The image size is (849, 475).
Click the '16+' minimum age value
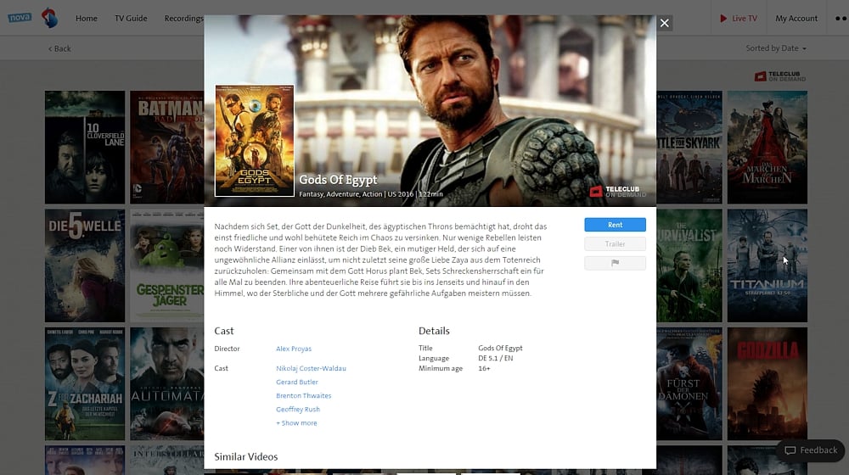point(484,368)
